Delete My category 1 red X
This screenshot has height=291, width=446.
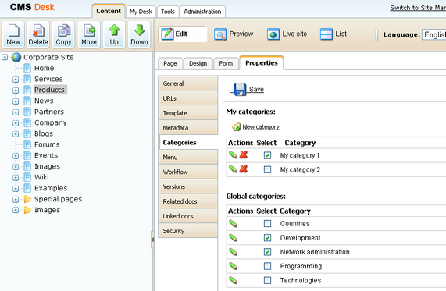[x=244, y=155]
